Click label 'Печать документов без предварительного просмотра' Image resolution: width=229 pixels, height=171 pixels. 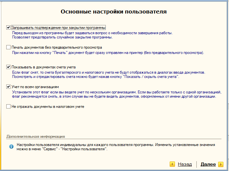pyautogui.click(x=57, y=47)
